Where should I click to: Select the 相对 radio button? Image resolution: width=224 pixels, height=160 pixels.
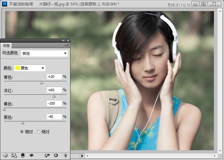coord(22,132)
